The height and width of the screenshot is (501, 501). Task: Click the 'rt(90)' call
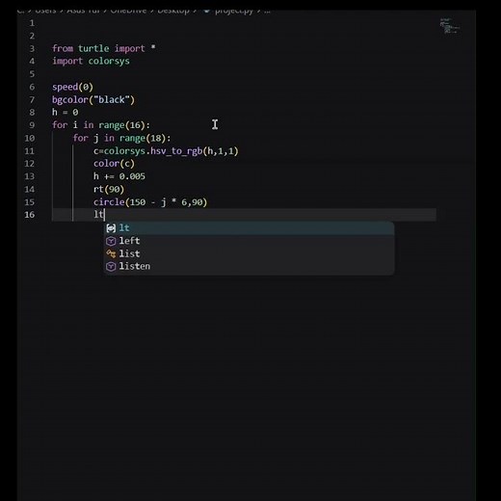coord(109,189)
